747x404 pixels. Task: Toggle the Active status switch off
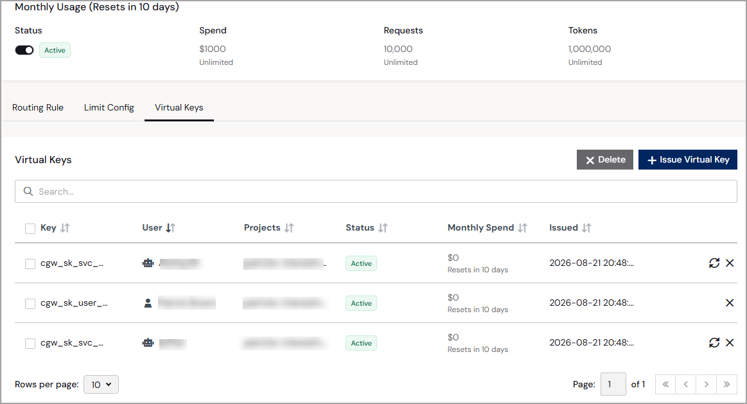(x=24, y=50)
